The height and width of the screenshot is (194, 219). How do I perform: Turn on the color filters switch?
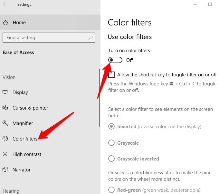coord(115,60)
